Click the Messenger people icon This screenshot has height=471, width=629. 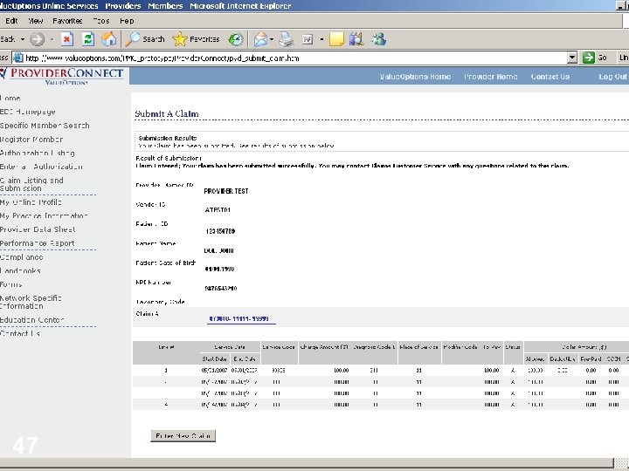click(x=378, y=39)
